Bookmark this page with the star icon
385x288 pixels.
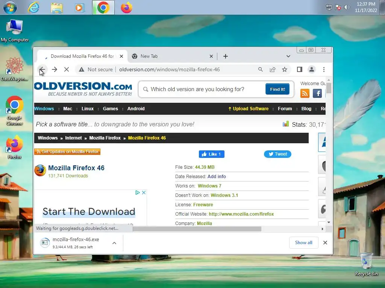click(285, 69)
